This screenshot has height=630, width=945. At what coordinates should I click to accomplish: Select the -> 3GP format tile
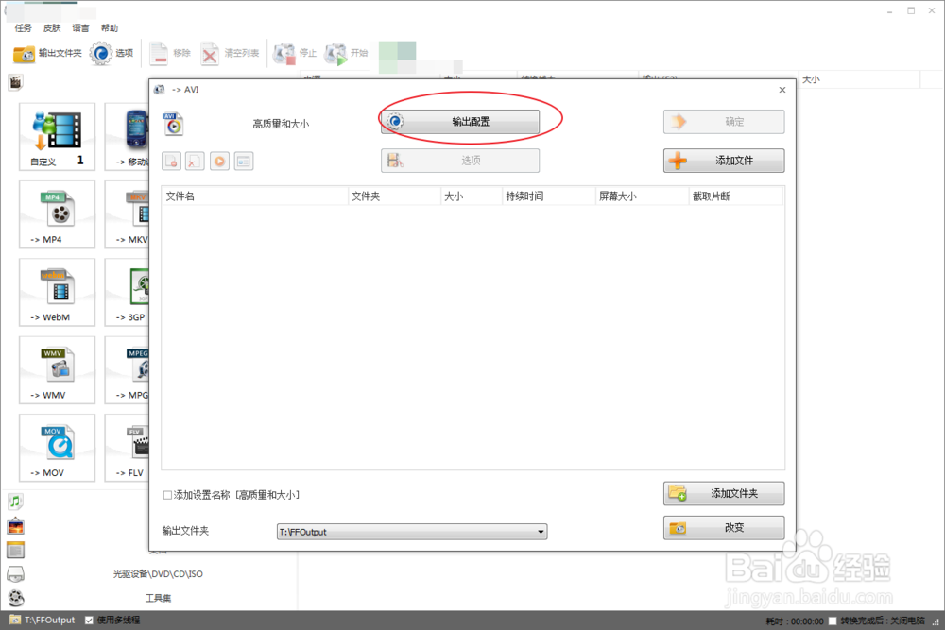click(128, 292)
